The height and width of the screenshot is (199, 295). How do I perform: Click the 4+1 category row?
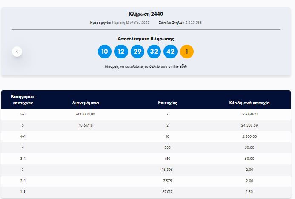tap(22, 137)
